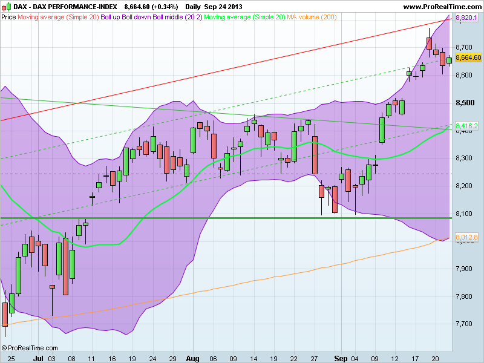Click the 7,900 price axis label

point(464,269)
